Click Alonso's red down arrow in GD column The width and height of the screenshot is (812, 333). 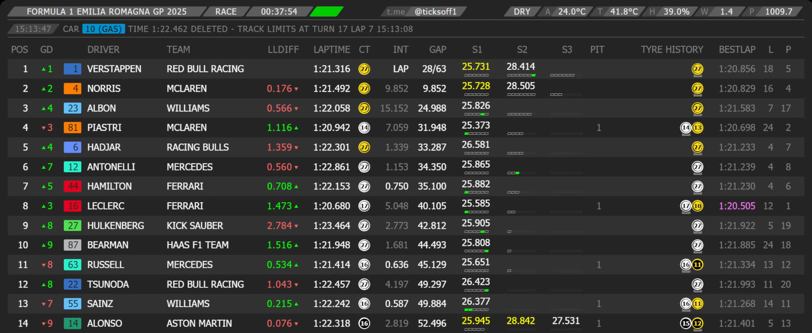coord(43,324)
